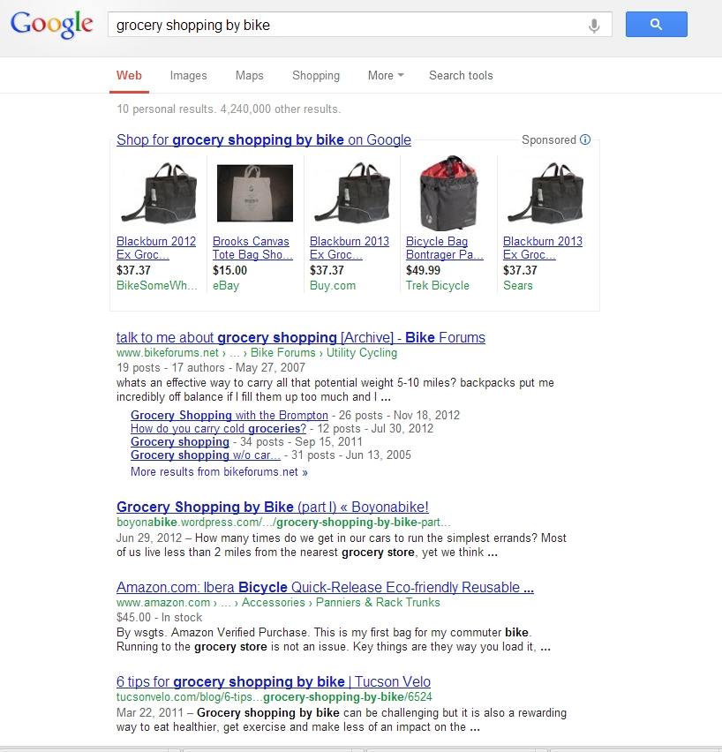Open the Sears Blackburn 2013 bag image
The width and height of the screenshot is (722, 752).
coord(545,193)
